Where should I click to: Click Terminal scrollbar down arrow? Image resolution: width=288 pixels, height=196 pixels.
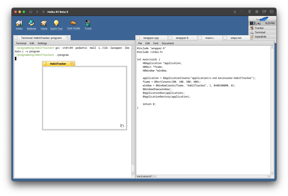pyautogui.click(x=133, y=174)
